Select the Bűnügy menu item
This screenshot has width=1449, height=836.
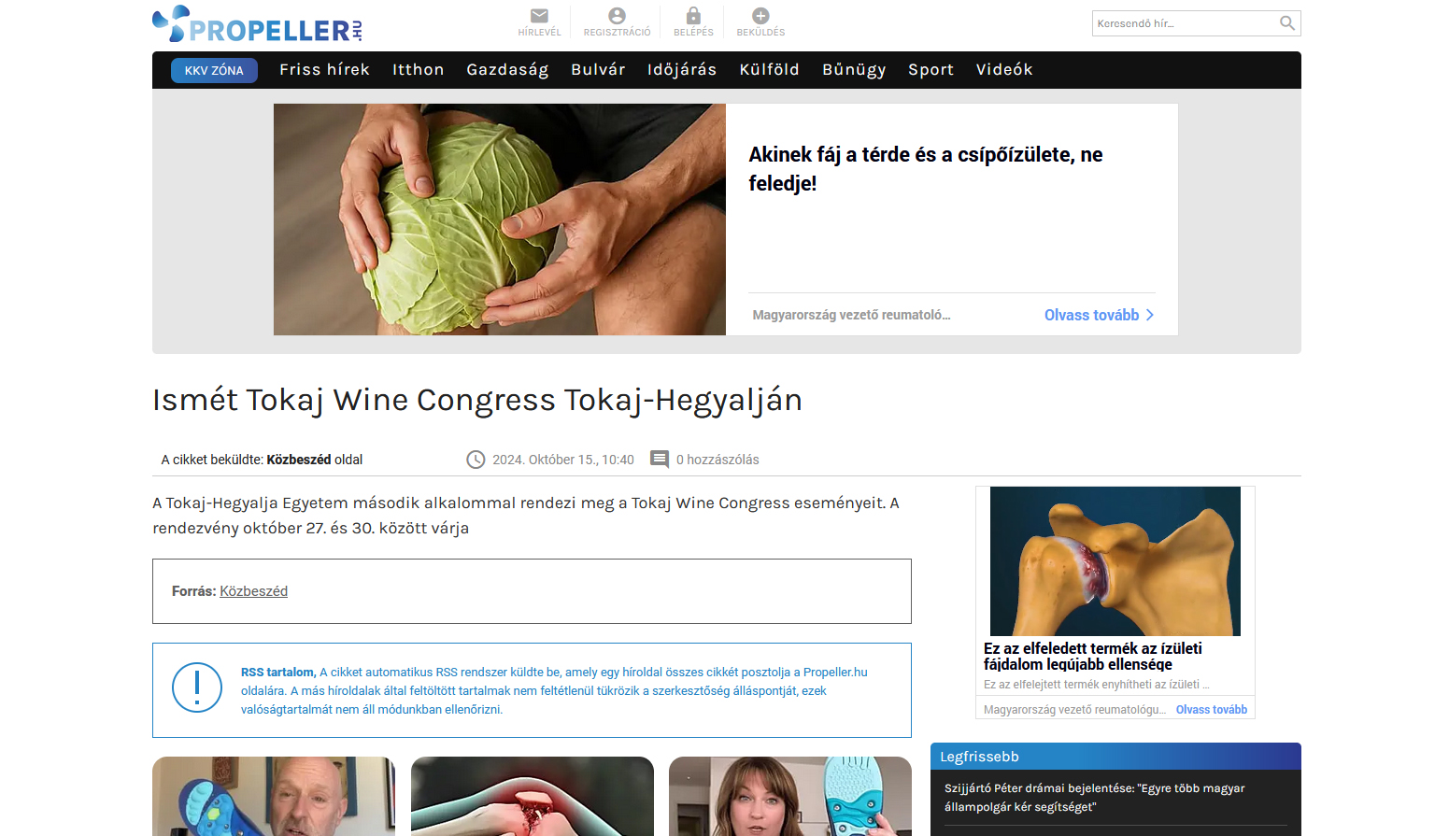[x=854, y=70]
